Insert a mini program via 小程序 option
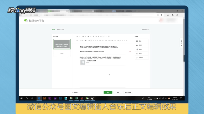This screenshot has height=114, width=204. pyautogui.click(x=141, y=58)
